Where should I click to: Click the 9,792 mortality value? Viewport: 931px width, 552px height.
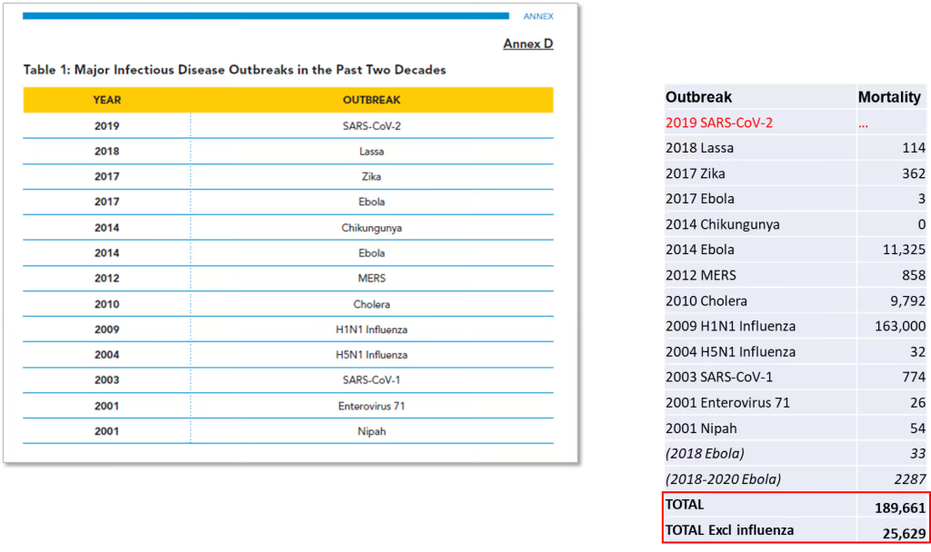[x=907, y=301]
